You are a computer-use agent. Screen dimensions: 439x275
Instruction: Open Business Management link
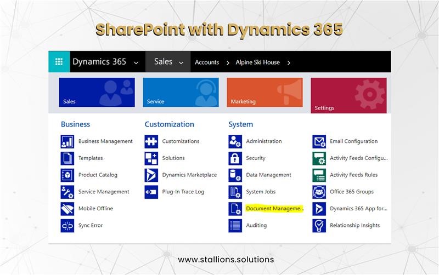[x=105, y=141]
